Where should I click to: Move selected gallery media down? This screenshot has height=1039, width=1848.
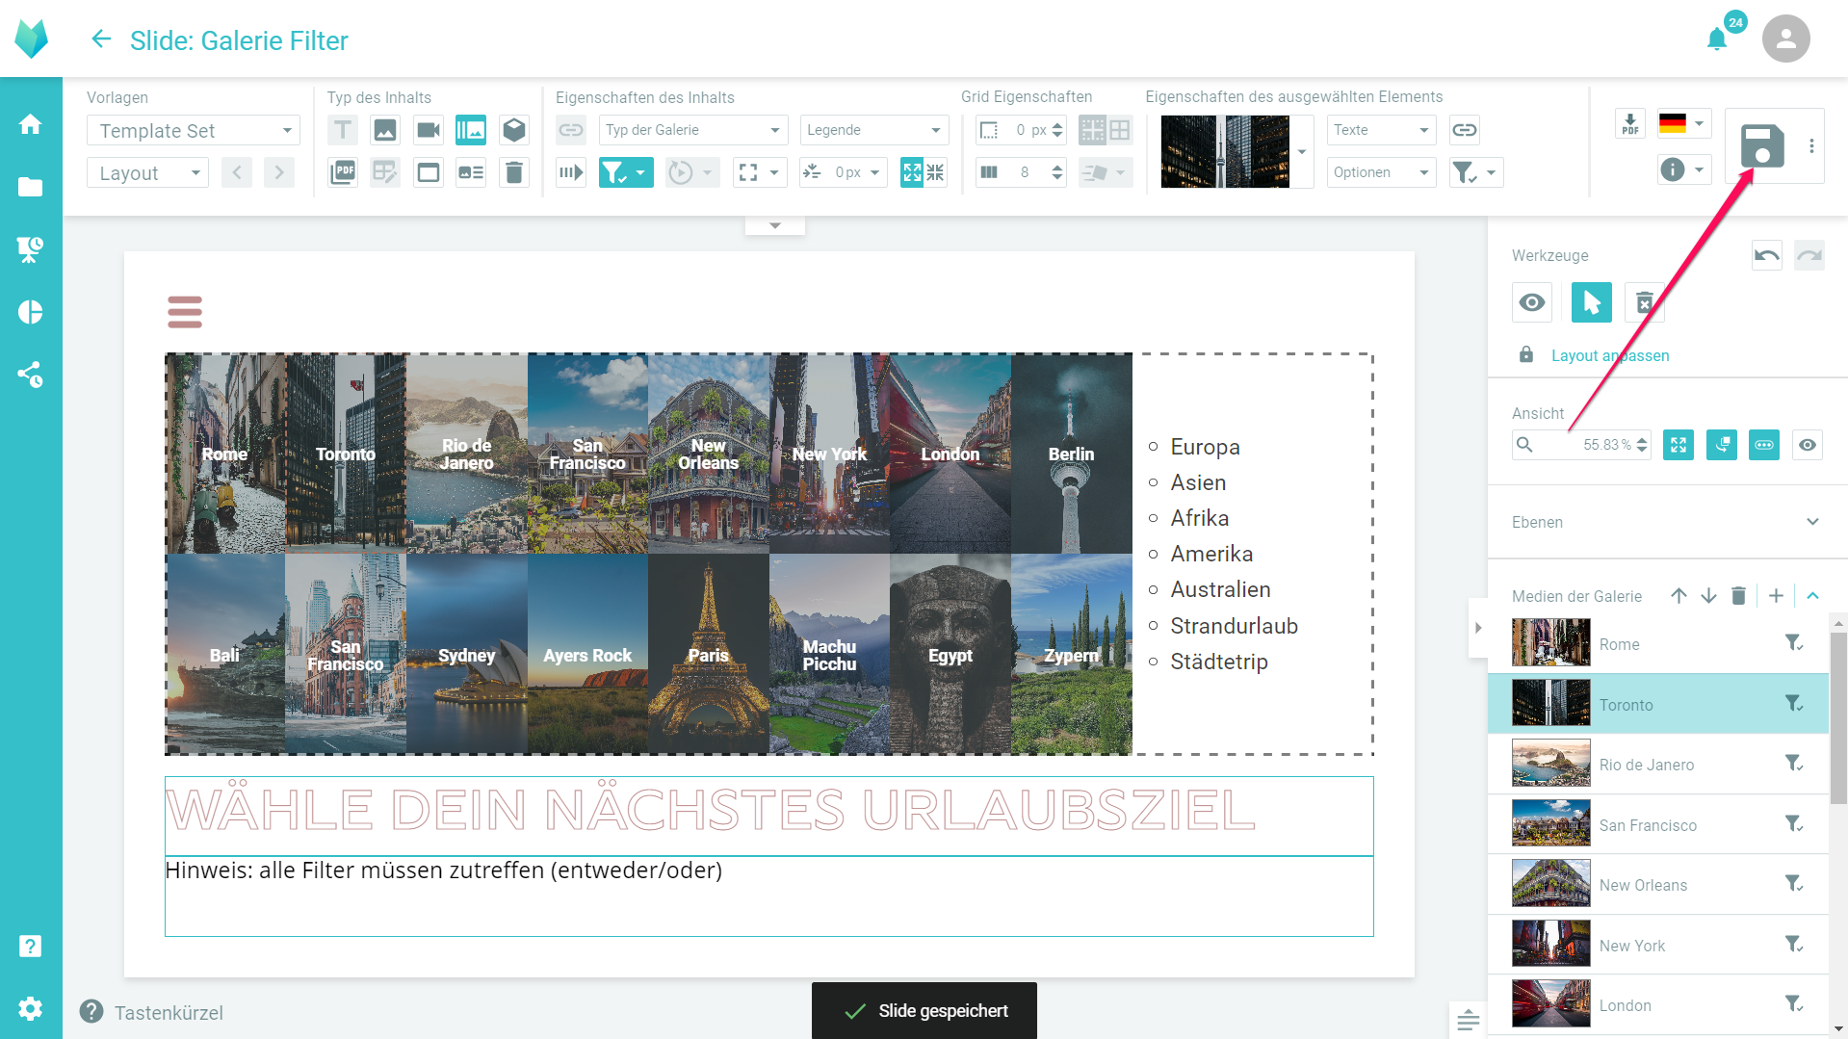(x=1709, y=596)
